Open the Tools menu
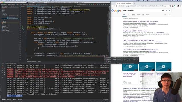Image resolution: width=182 pixels, height=102 pixels. point(48,1)
